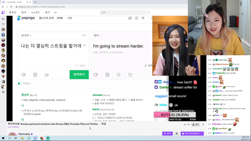Open the 영어 target language dropdown
The image size is (251, 141).
[x=98, y=35]
